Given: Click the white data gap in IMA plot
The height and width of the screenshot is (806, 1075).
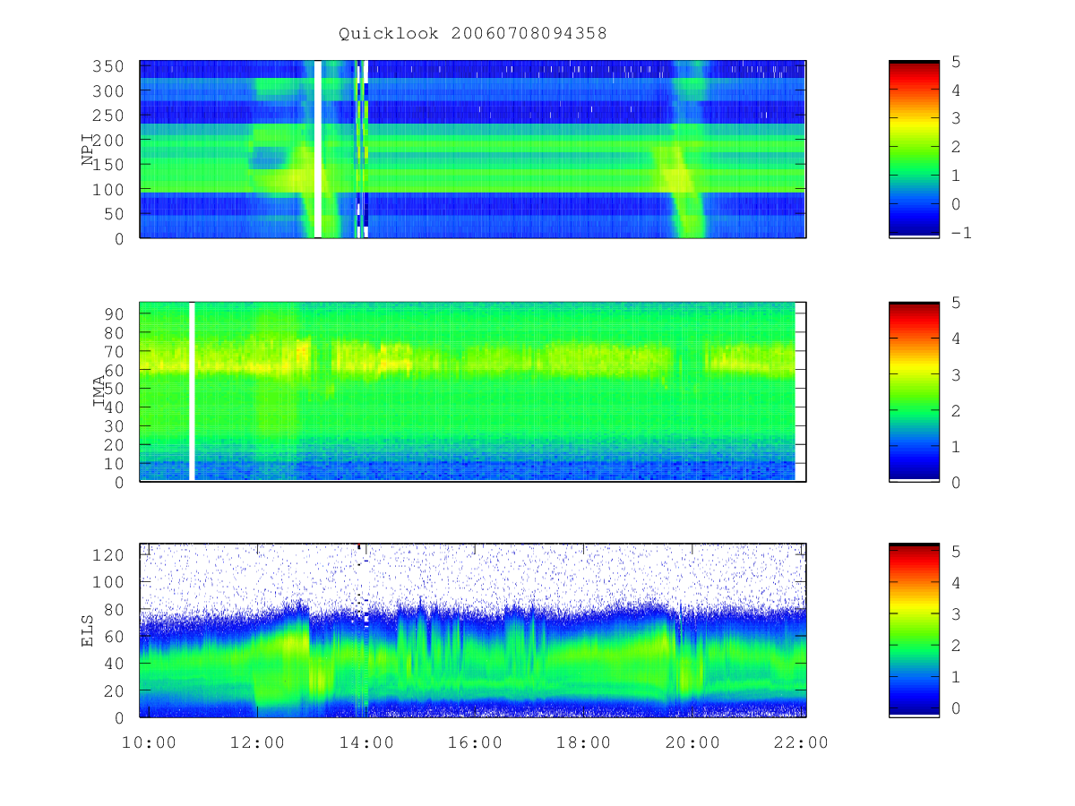Looking at the screenshot, I should click(x=192, y=391).
